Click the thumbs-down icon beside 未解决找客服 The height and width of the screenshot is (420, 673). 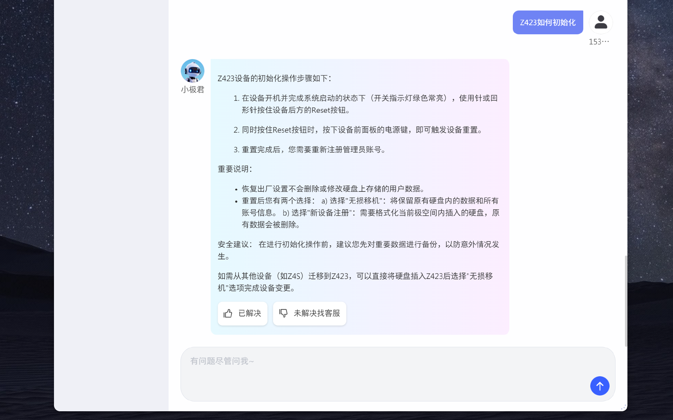point(283,313)
